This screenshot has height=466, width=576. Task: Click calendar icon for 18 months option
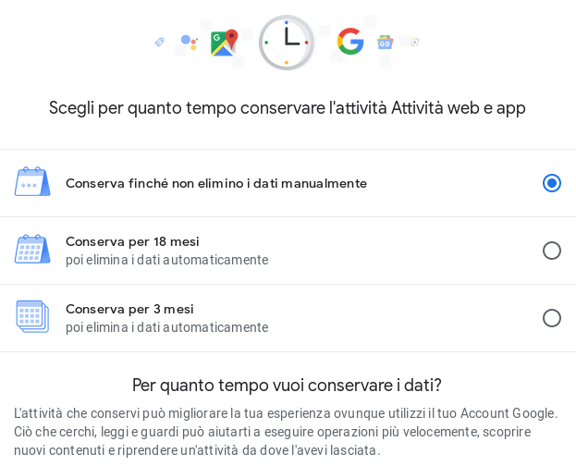click(x=32, y=250)
